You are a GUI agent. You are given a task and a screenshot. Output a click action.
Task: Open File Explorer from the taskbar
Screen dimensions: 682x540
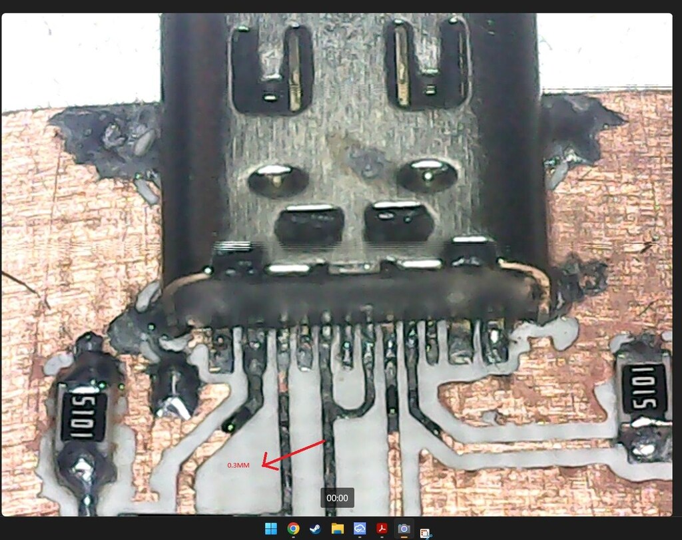point(338,529)
